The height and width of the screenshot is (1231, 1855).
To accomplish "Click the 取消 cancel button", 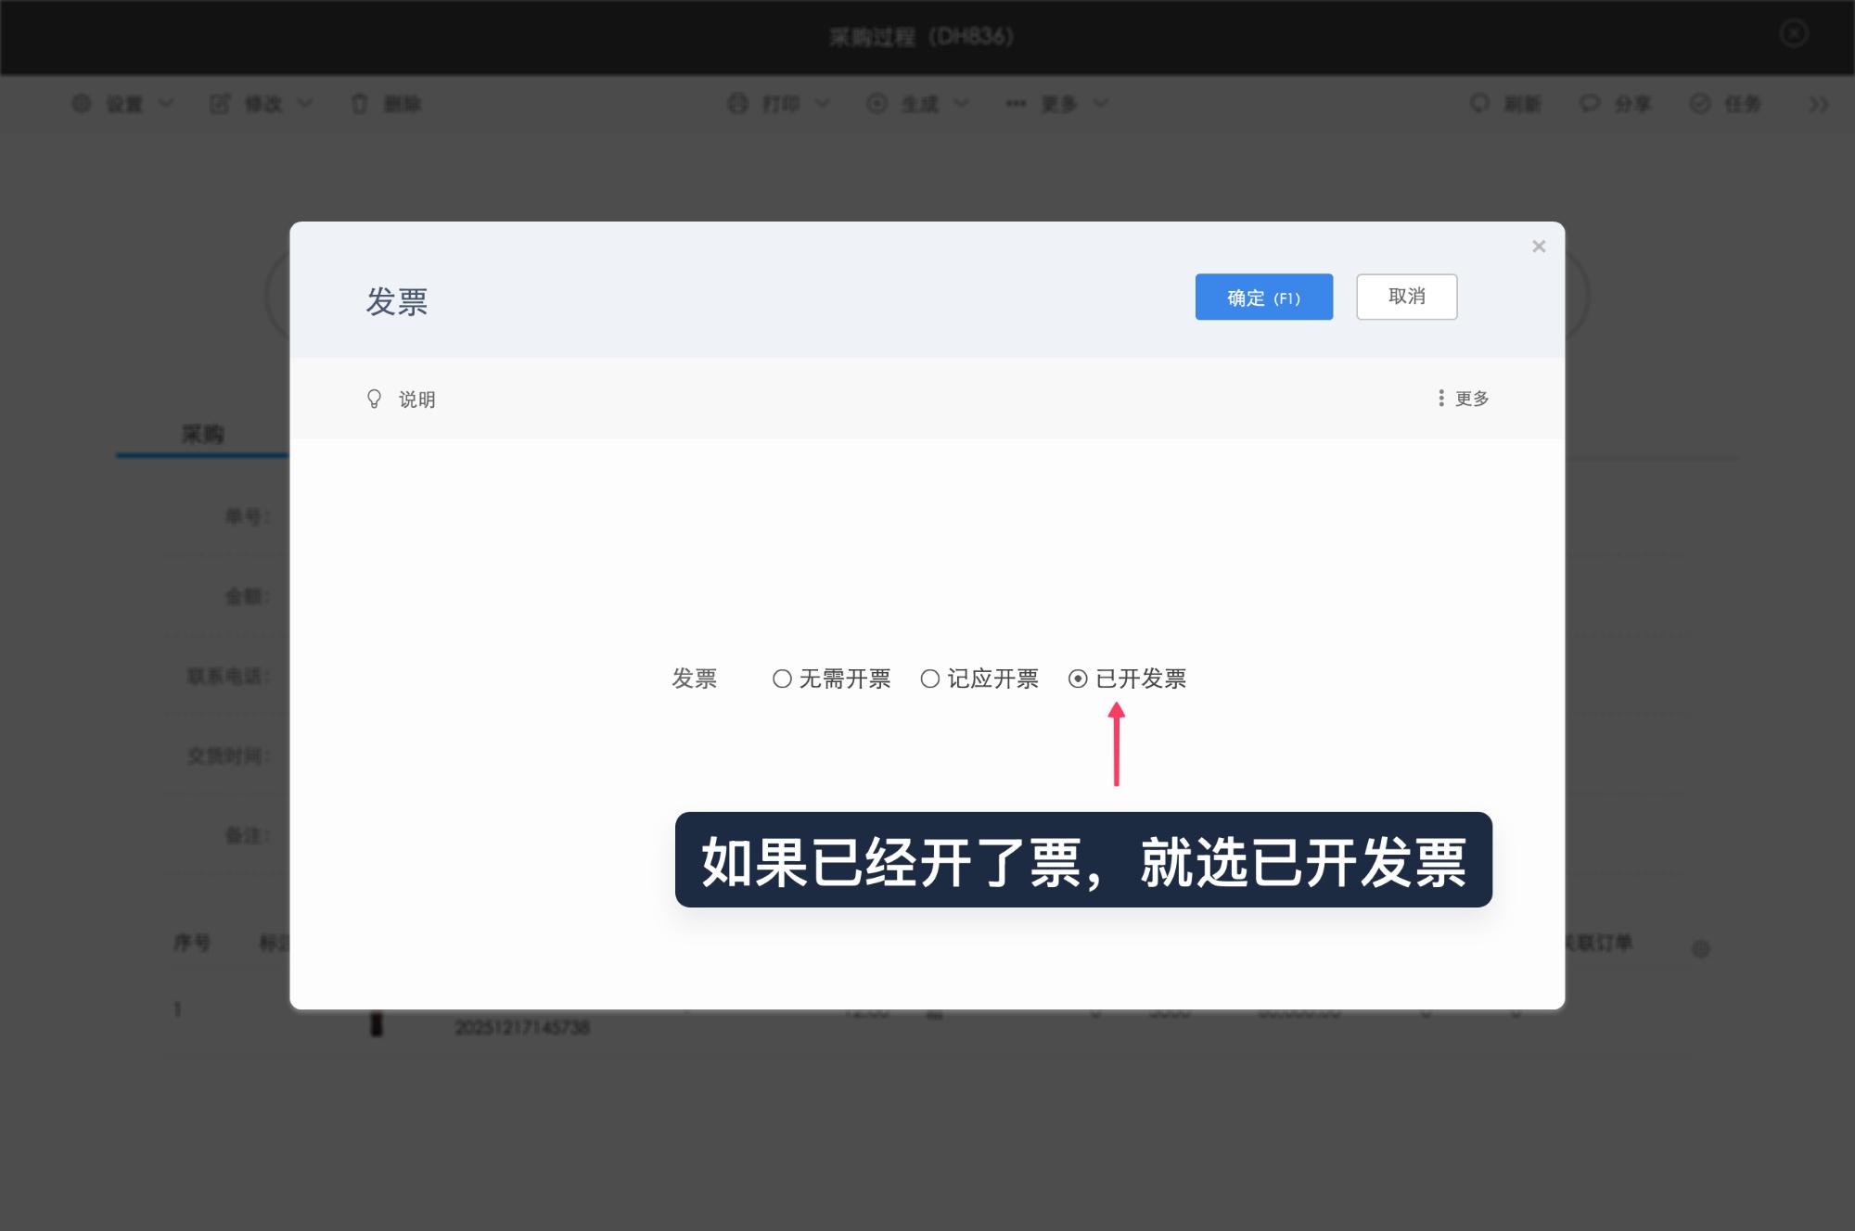I will tap(1406, 296).
